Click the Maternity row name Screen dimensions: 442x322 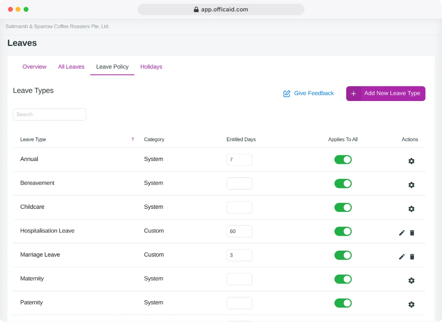[x=32, y=279]
